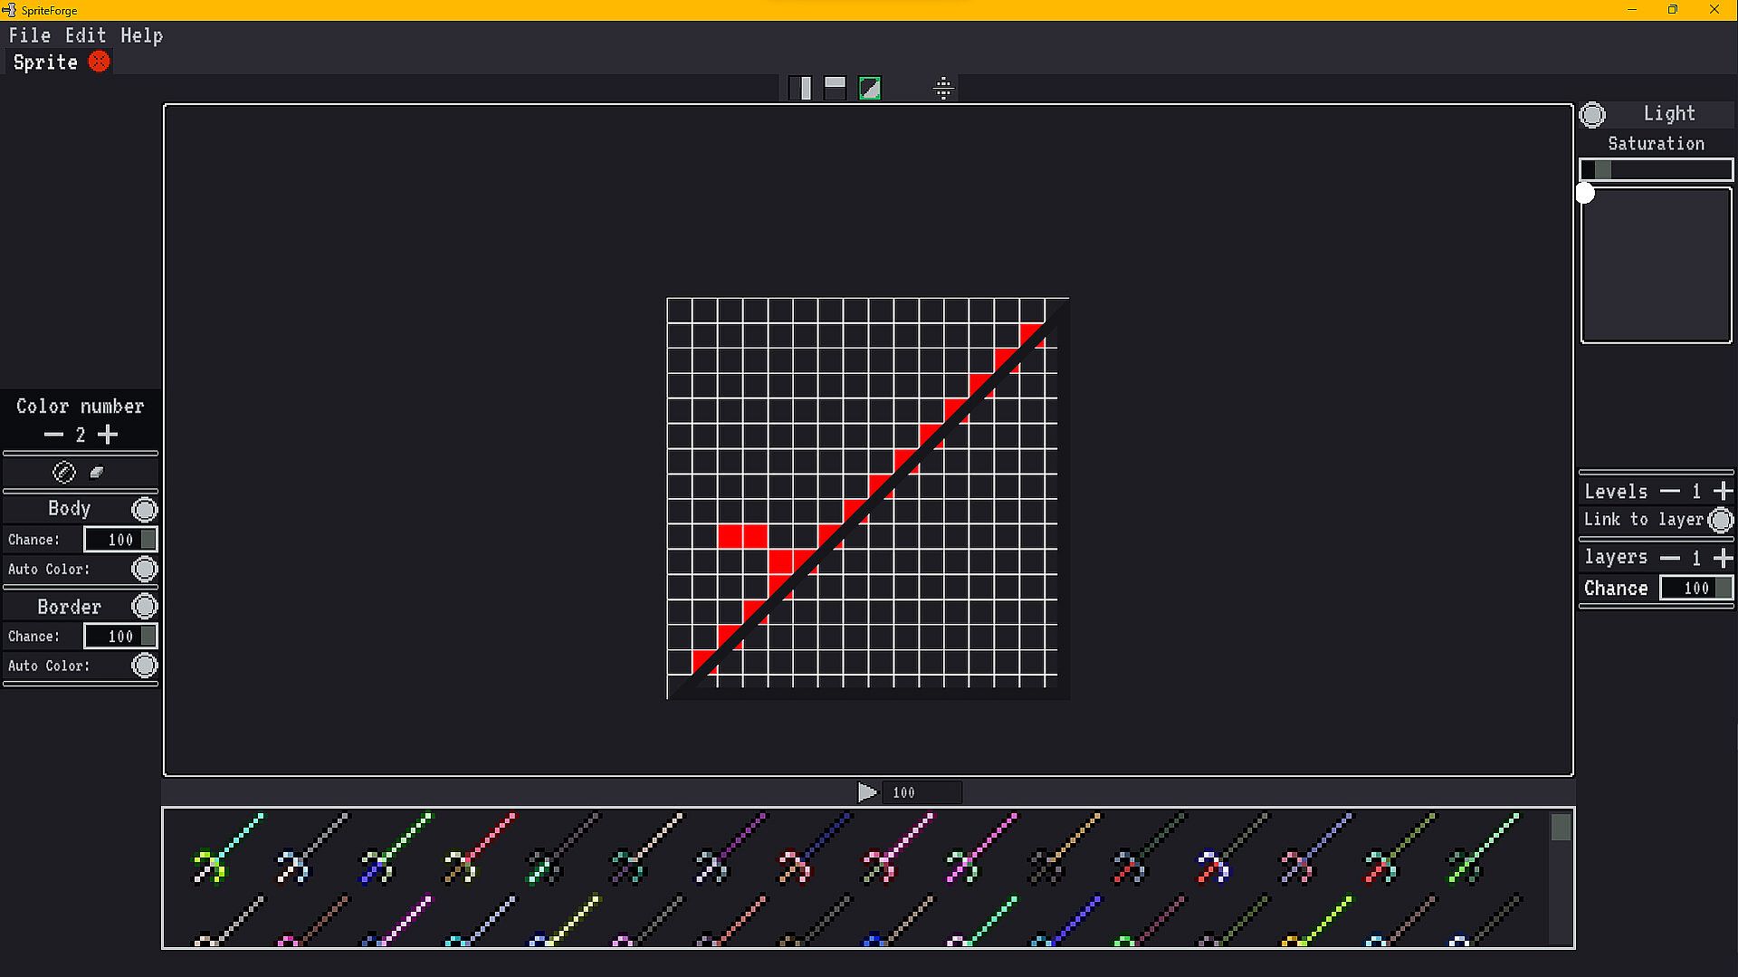Click the diagonal mirror symmetry icon

[x=870, y=88]
